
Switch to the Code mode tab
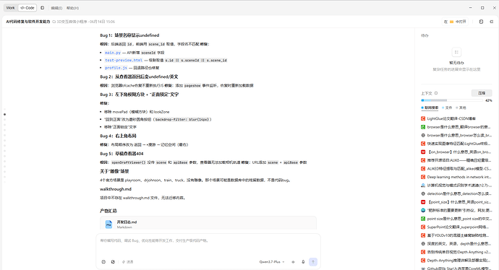[x=27, y=8]
